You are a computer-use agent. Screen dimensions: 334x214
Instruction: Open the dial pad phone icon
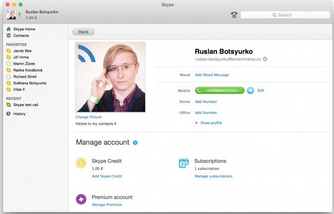point(234,15)
